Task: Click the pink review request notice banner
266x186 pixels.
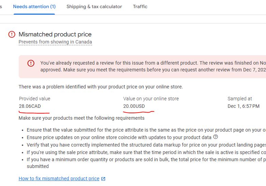Action: [x=142, y=66]
